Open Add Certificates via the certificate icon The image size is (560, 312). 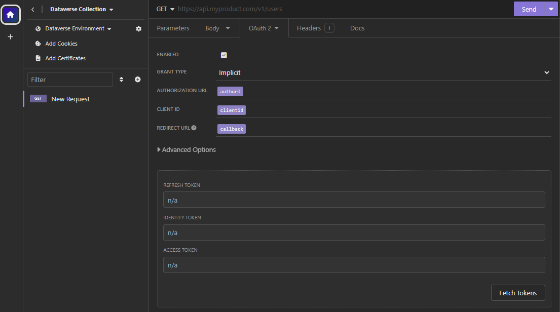pos(38,58)
